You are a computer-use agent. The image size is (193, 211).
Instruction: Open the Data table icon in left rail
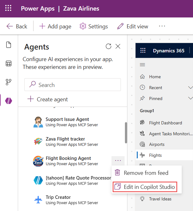pyautogui.click(x=9, y=64)
